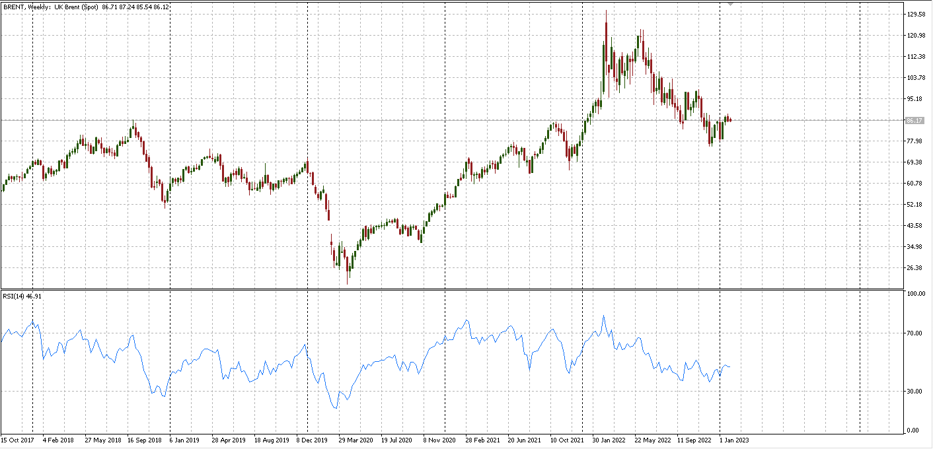This screenshot has width=933, height=449.
Task: Select the 30 Jan 2022 date label
Action: pyautogui.click(x=609, y=439)
